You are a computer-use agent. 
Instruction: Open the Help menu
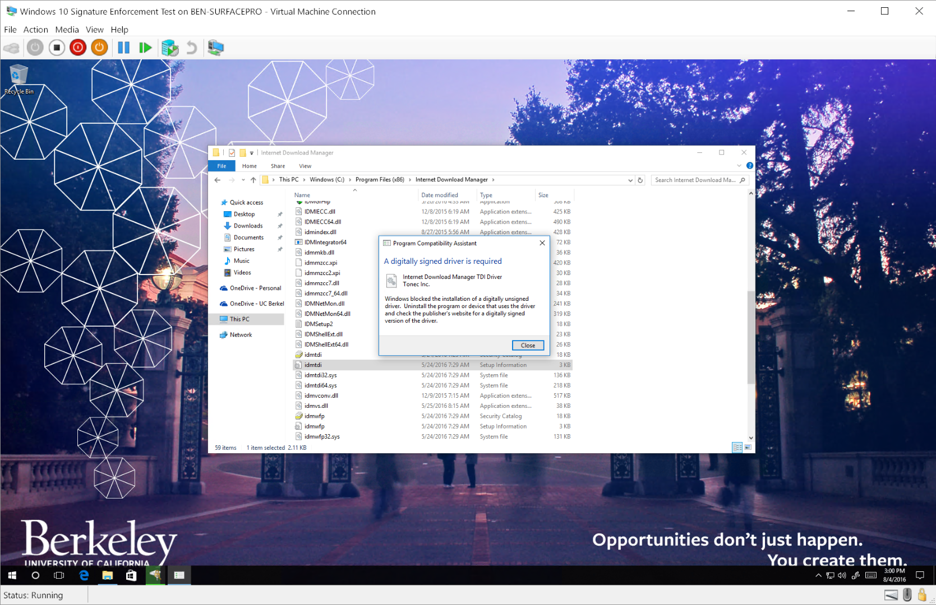click(x=119, y=30)
